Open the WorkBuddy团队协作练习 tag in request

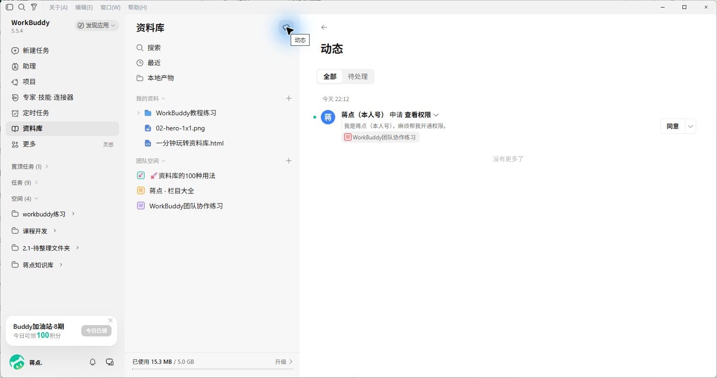pos(380,137)
